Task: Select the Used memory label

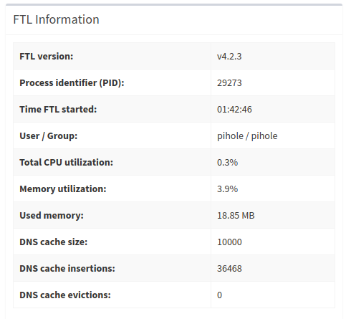Action: coord(52,216)
